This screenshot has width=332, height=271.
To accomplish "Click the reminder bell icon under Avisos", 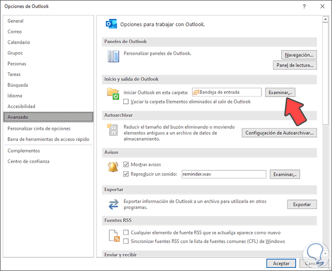I will click(x=113, y=167).
